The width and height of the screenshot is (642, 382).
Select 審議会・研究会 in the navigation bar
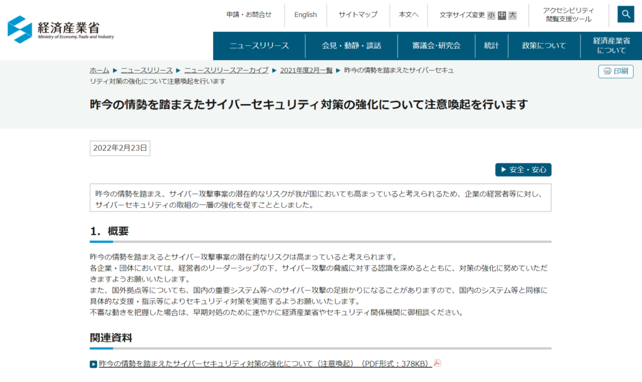(x=436, y=46)
